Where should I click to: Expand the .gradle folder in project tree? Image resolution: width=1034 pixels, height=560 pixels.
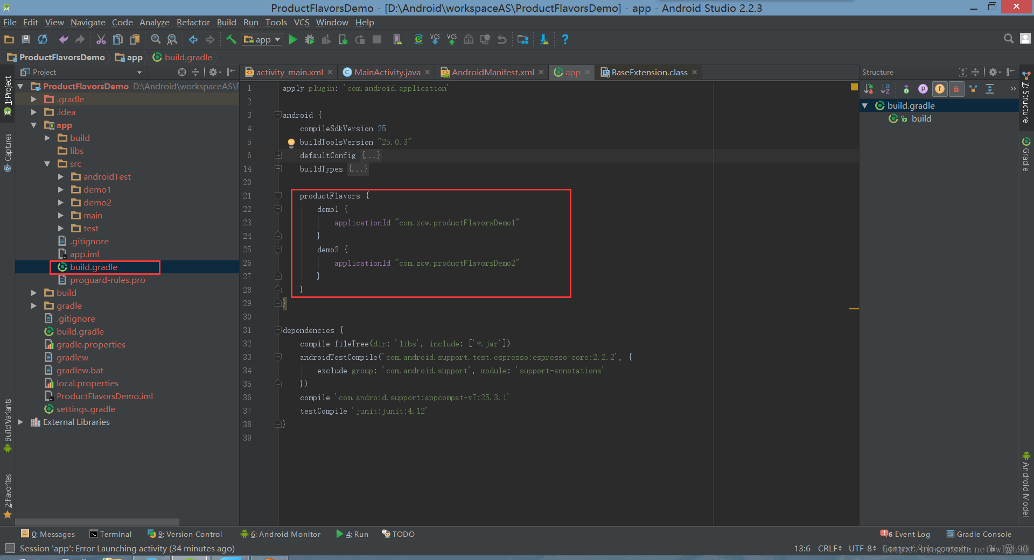pyautogui.click(x=33, y=99)
